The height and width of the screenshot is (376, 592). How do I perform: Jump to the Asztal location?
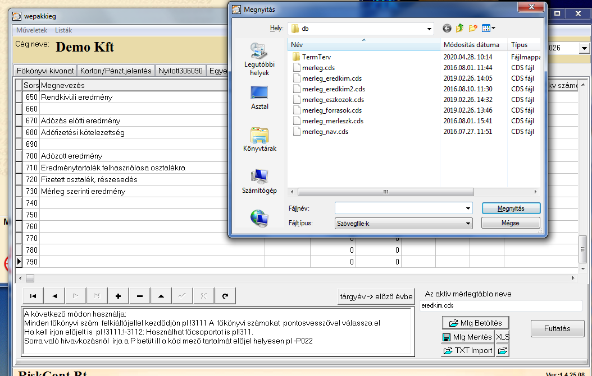point(259,98)
